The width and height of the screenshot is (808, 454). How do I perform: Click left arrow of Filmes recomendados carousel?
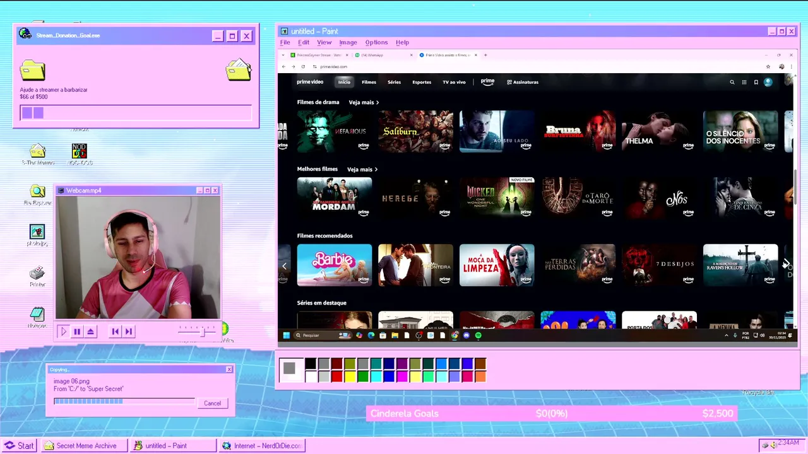284,265
